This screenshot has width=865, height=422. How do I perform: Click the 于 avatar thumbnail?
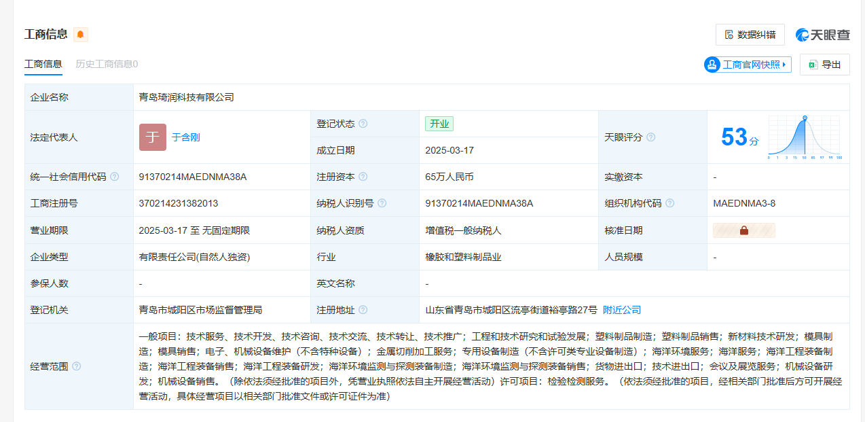coord(153,137)
